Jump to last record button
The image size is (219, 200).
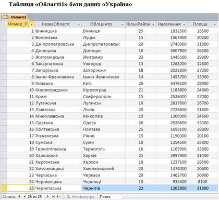pos(54,196)
